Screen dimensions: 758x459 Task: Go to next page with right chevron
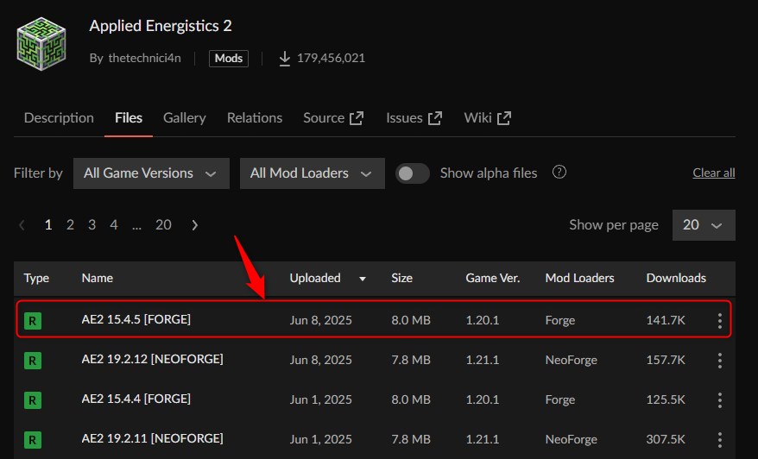(195, 225)
